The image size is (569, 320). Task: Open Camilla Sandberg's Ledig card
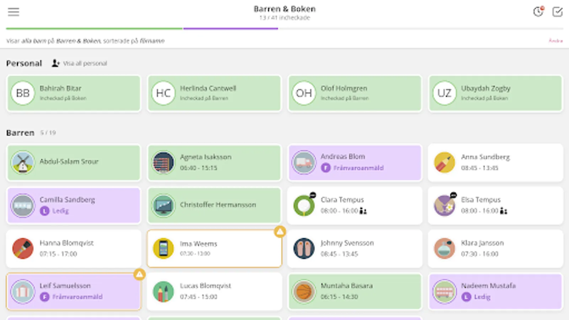[x=73, y=205]
